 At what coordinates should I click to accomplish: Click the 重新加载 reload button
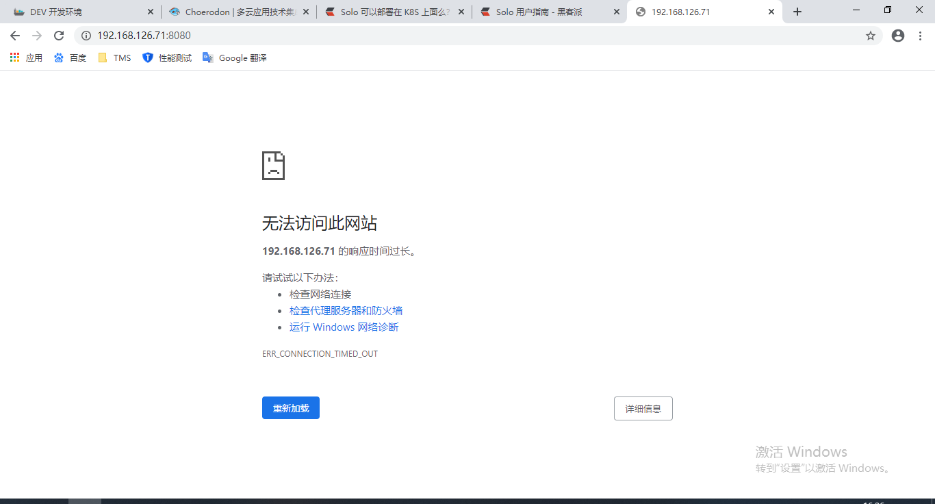pyautogui.click(x=291, y=408)
